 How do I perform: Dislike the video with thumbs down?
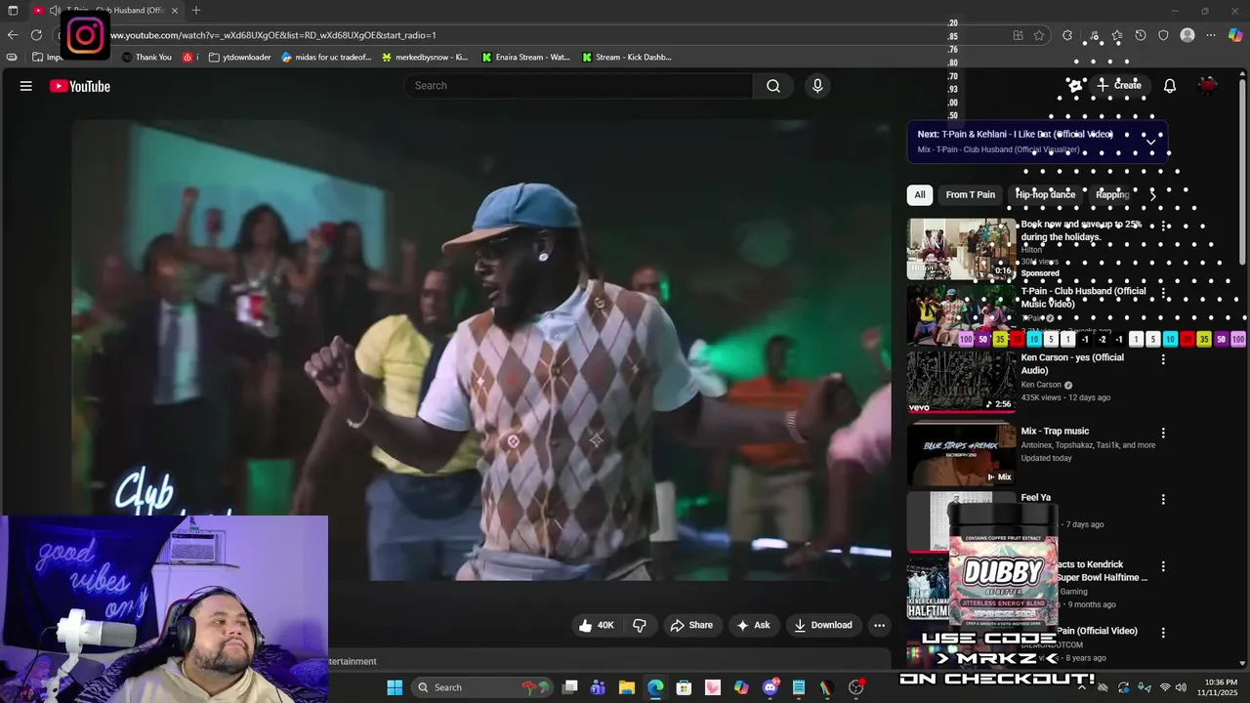(640, 626)
